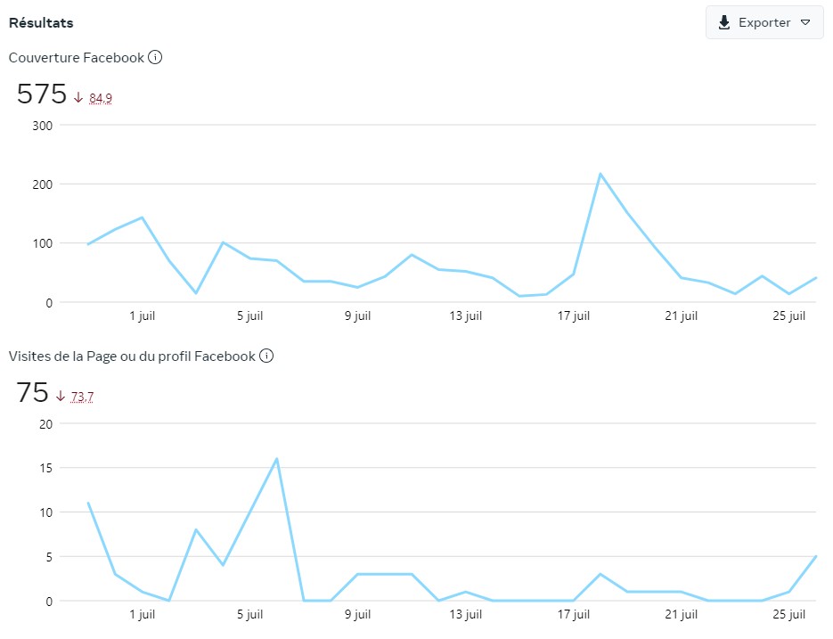Click Visites de la Page ou du profil Facebook
Image resolution: width=833 pixels, height=639 pixels.
tap(132, 356)
